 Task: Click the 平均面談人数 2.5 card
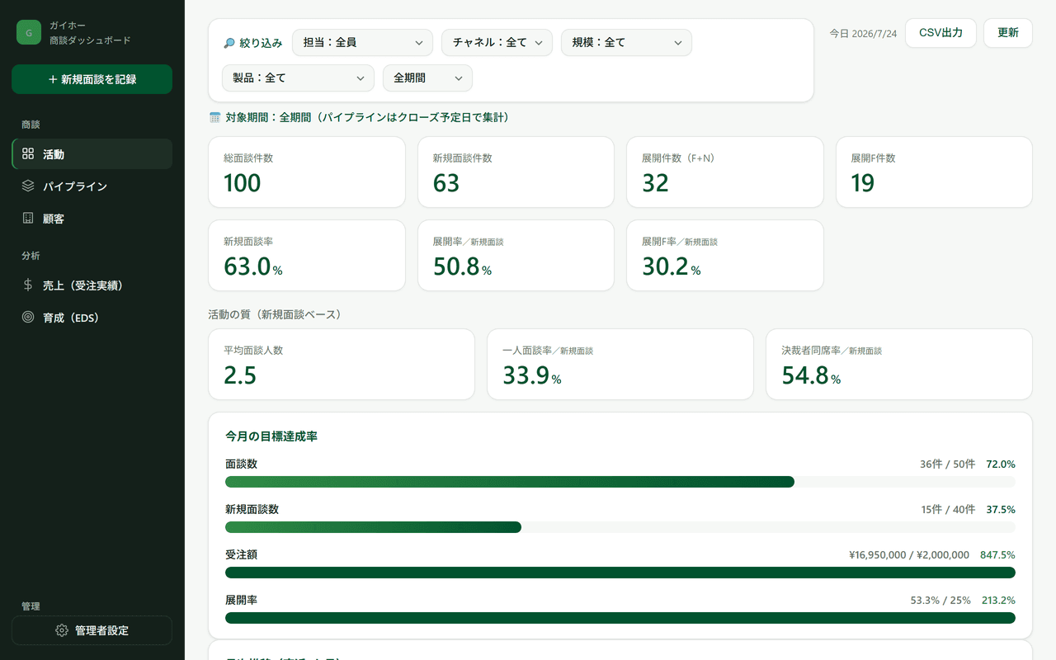pos(342,365)
